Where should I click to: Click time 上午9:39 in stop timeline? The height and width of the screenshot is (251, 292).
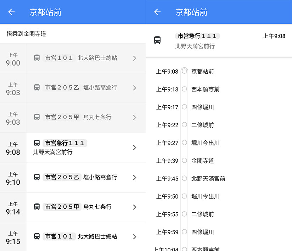click(167, 161)
